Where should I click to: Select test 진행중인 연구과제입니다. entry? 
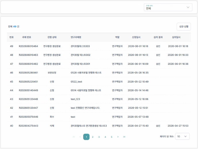85,108
